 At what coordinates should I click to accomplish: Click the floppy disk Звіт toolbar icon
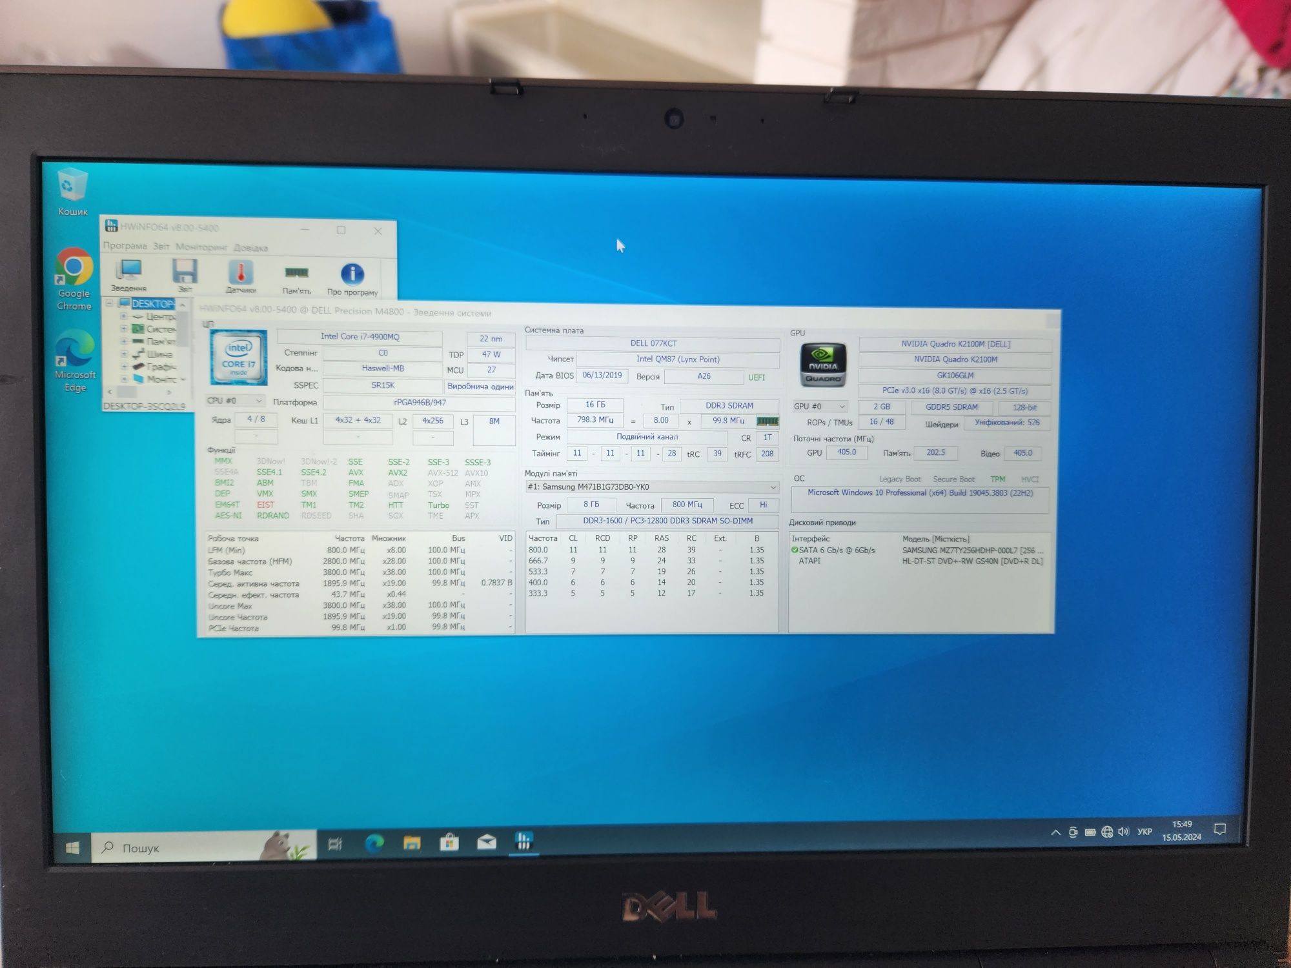pyautogui.click(x=185, y=276)
